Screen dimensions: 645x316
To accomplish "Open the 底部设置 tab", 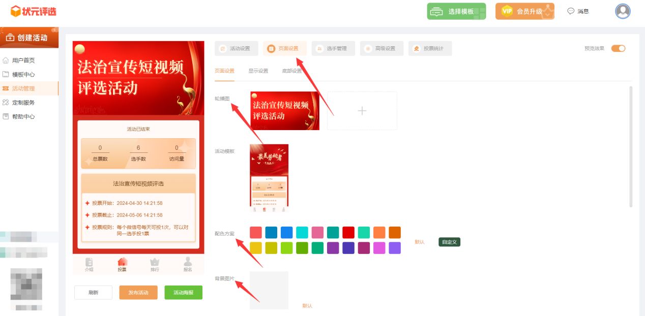I will (x=291, y=71).
